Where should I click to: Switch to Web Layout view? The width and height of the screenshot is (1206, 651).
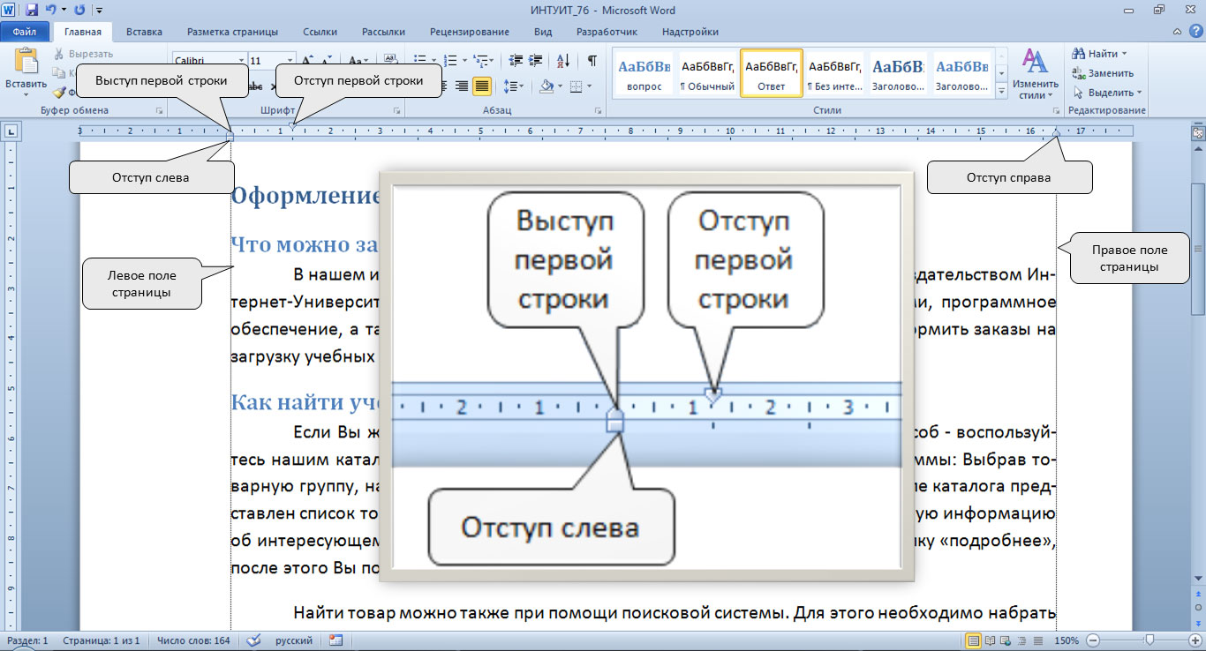coord(1006,640)
